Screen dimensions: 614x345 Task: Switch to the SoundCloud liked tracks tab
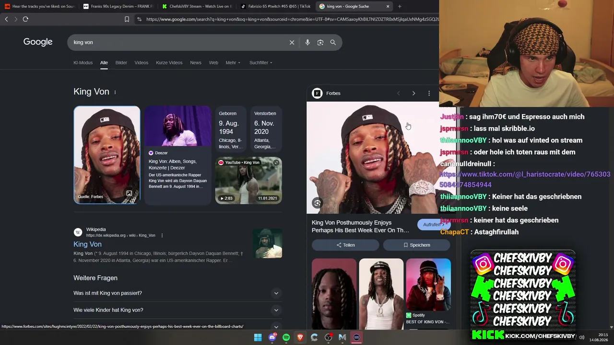point(39,6)
